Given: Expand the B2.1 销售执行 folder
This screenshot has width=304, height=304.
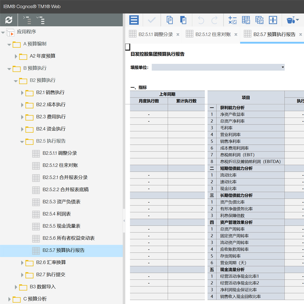Looking at the screenshot, I should [x=22, y=93].
